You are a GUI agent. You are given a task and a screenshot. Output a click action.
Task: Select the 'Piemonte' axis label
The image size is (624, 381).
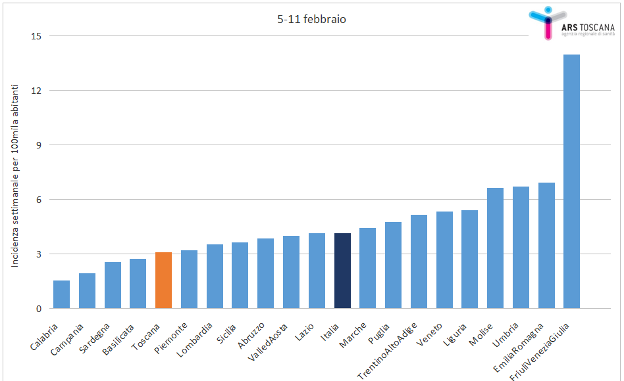170,338
